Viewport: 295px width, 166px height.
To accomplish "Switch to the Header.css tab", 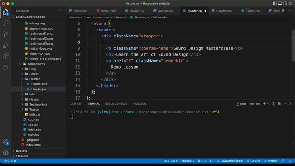I will tap(222, 11).
